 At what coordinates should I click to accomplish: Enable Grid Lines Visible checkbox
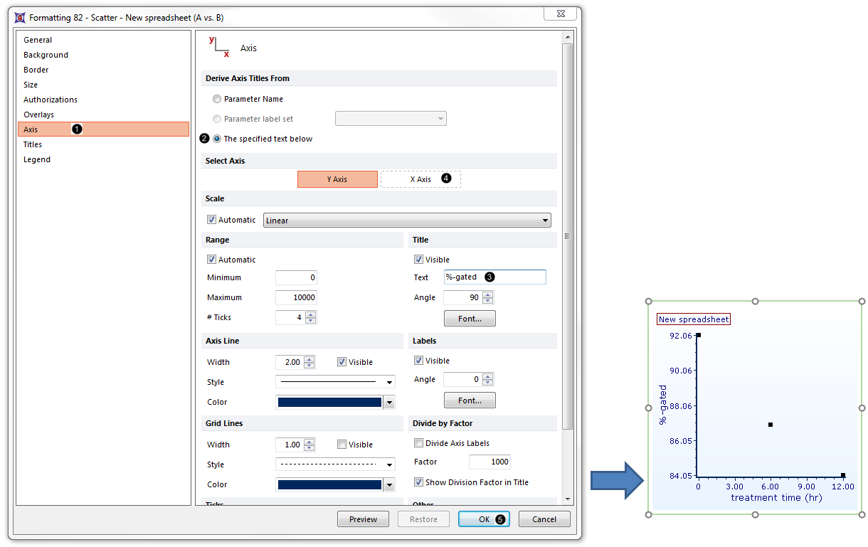coord(342,445)
